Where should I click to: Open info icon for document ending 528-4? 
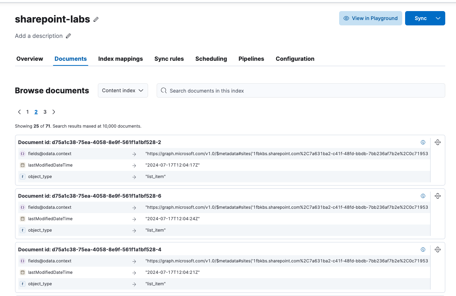coord(423,250)
